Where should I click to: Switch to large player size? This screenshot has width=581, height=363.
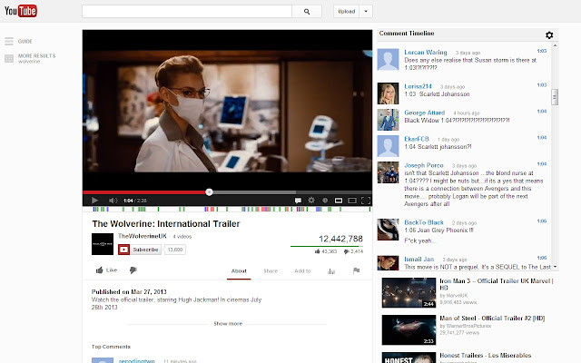tap(352, 201)
